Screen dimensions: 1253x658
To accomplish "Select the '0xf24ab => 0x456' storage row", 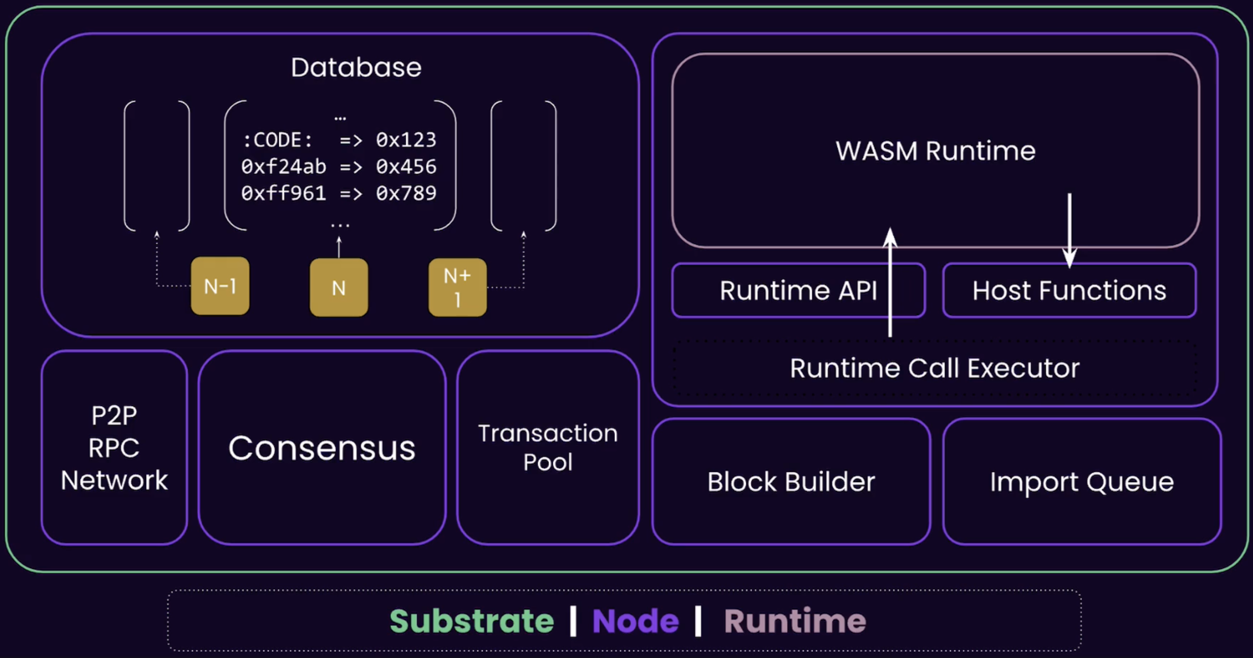I will (x=339, y=167).
